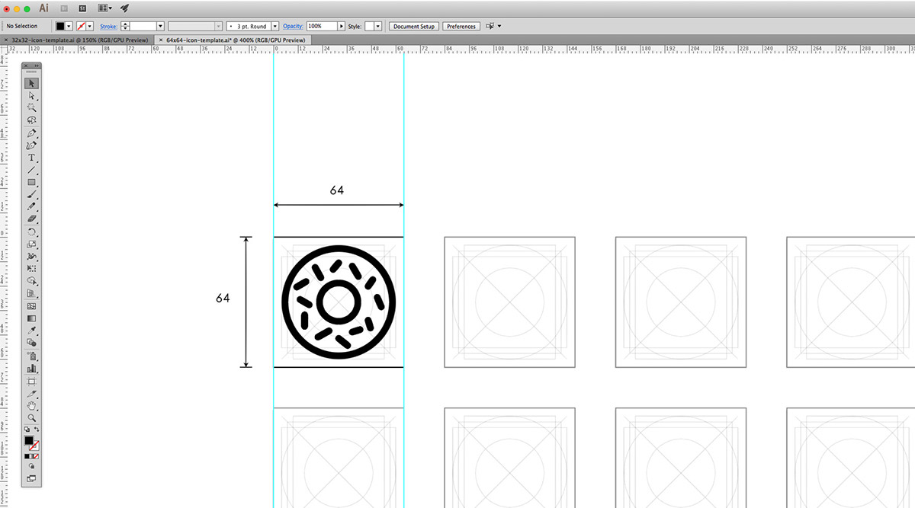
Task: Select the Rotate tool
Action: [x=31, y=232]
